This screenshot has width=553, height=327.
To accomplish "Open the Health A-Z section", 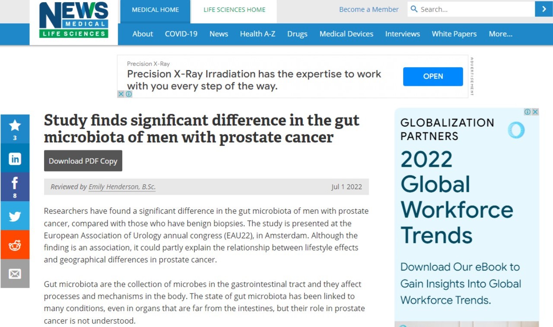I will pyautogui.click(x=257, y=34).
